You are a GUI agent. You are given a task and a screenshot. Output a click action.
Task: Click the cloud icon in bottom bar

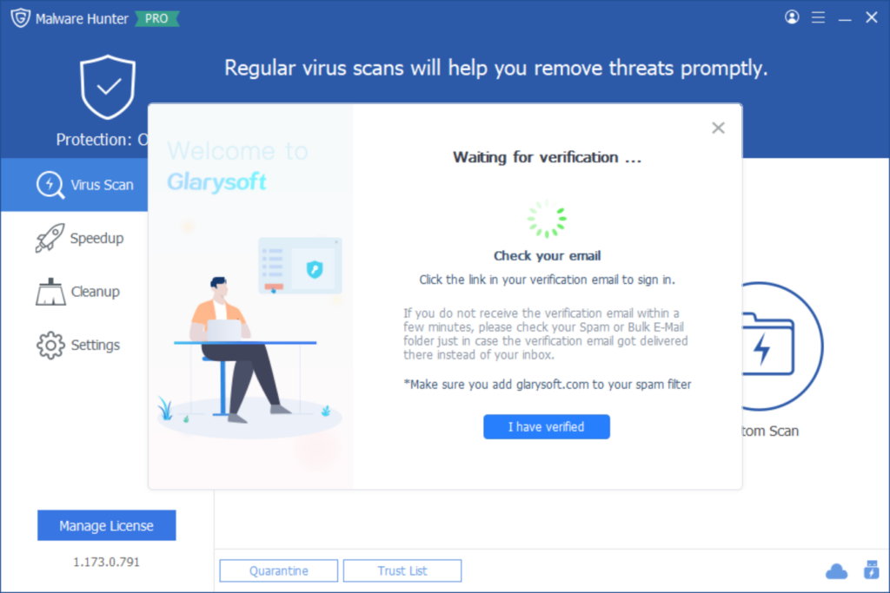click(x=836, y=571)
